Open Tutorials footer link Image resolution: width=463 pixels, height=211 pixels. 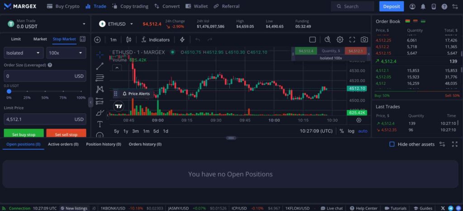tap(395, 208)
